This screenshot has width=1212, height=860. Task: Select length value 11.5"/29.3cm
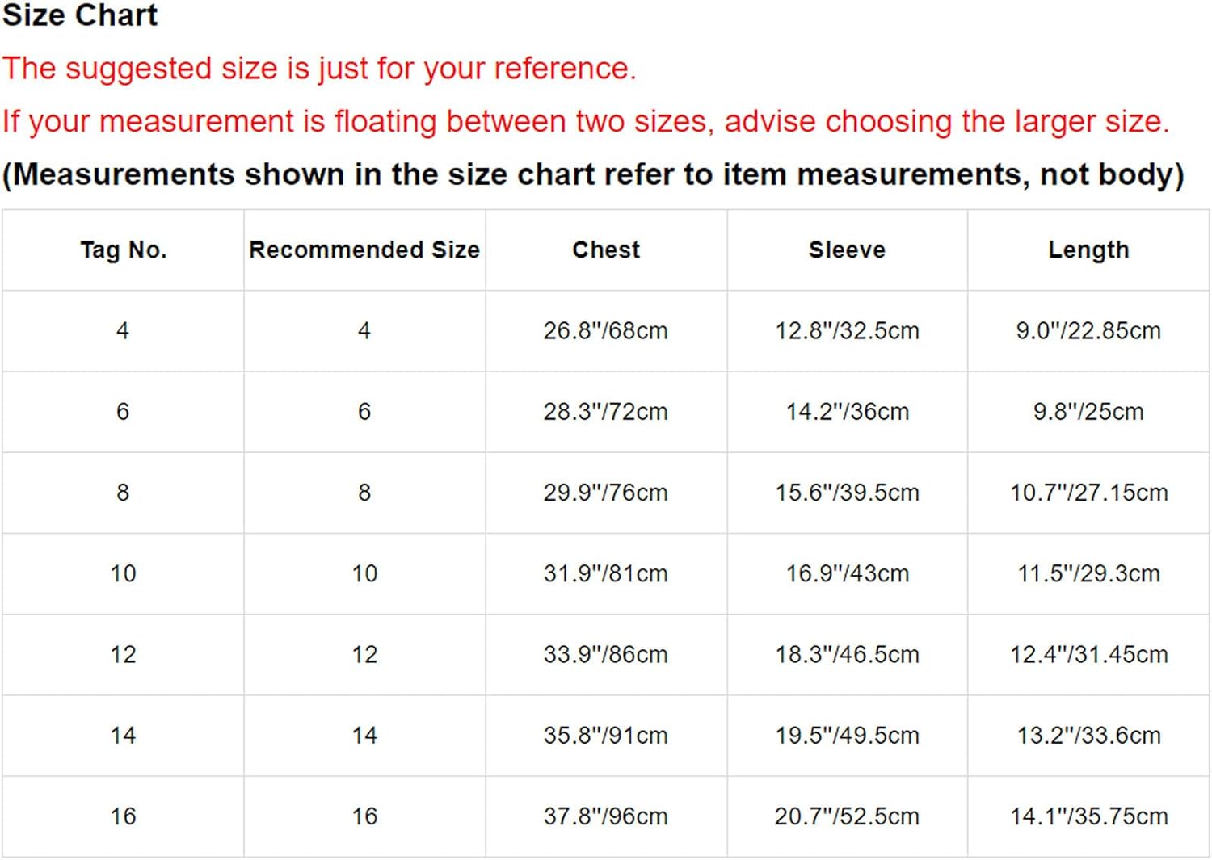(1088, 573)
